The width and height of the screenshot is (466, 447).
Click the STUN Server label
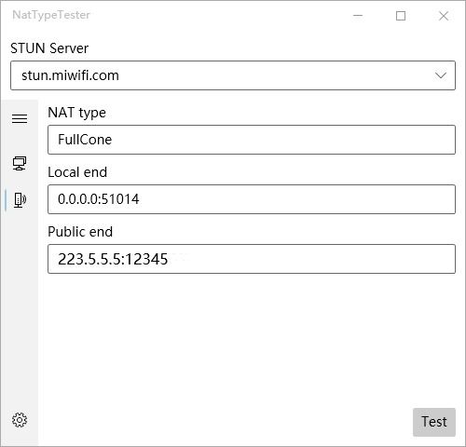tap(49, 48)
